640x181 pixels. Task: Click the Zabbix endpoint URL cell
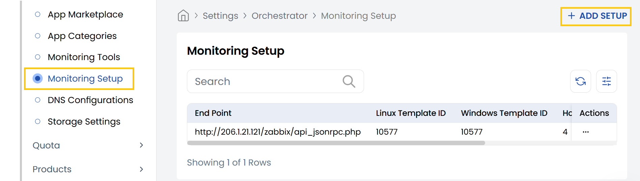coord(278,132)
